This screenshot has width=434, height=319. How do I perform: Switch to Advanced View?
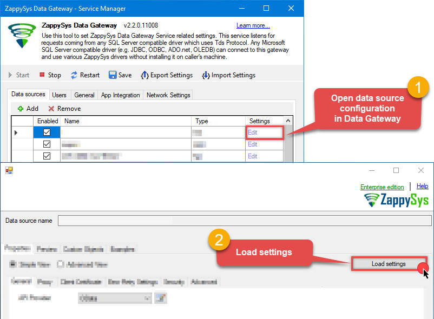pos(61,264)
